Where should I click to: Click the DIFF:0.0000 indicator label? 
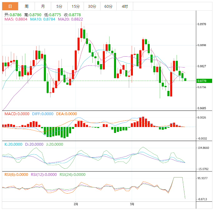click(43, 114)
